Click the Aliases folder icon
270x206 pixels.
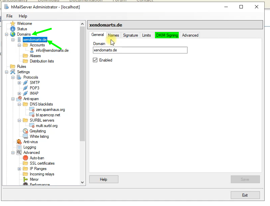tap(25, 56)
